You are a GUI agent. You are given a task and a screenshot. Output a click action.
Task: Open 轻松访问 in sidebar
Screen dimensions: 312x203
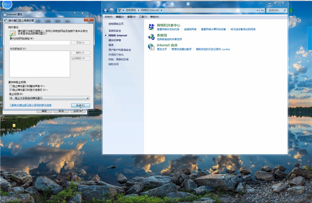point(113,64)
